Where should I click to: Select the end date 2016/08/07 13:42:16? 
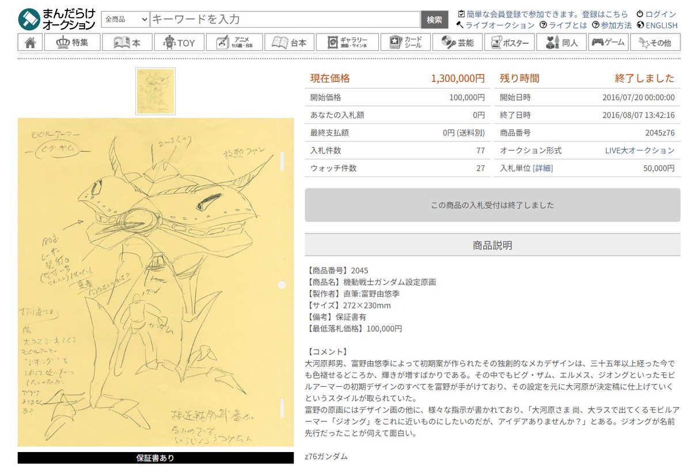coord(640,115)
